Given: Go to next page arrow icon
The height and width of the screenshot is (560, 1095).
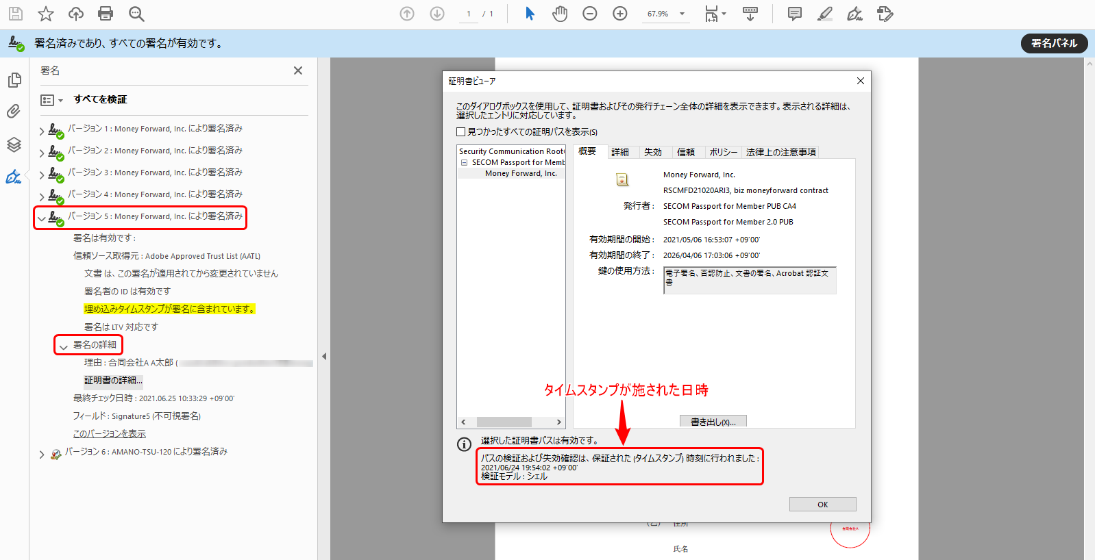Looking at the screenshot, I should pos(437,14).
